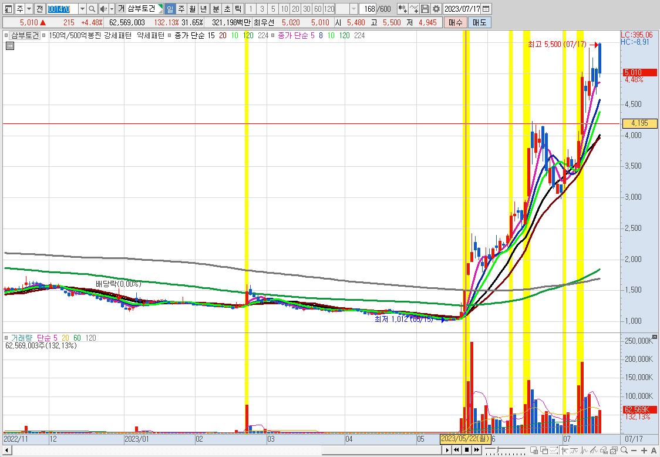This screenshot has height=457, width=660.
Task: Play the chart replay
Action: [x=447, y=450]
